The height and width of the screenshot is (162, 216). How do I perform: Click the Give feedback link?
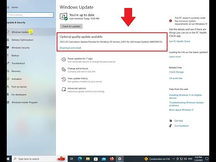pyautogui.click(x=181, y=126)
